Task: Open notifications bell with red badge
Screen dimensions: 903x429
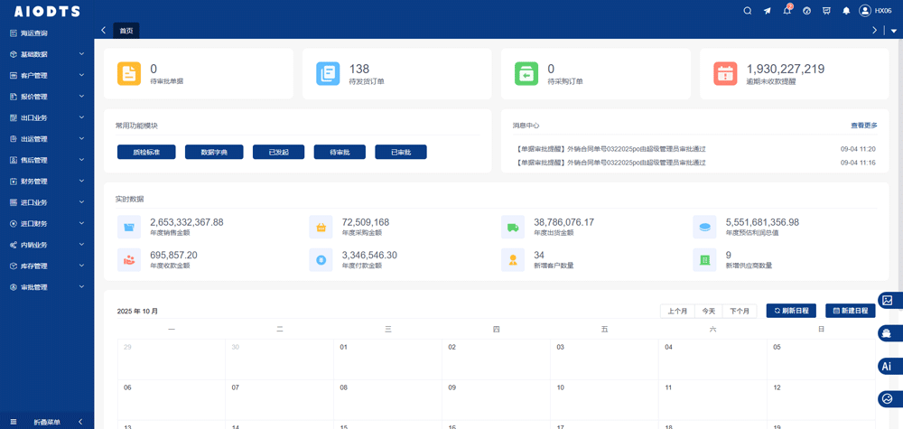Action: [x=787, y=11]
